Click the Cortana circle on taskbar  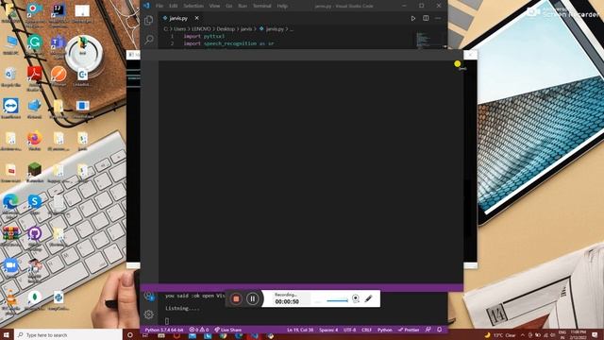coord(130,335)
